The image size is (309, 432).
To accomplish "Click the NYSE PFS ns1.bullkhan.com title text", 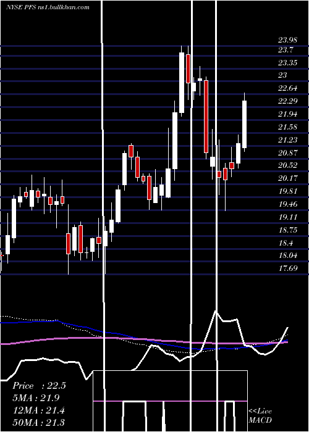I will point(48,7).
